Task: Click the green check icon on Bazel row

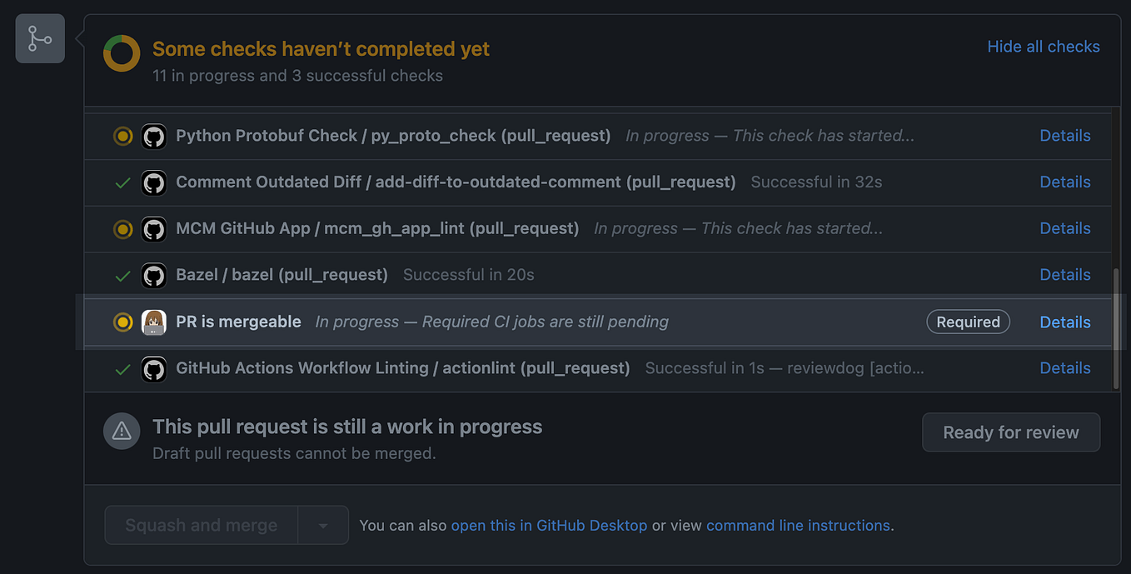Action: [122, 275]
